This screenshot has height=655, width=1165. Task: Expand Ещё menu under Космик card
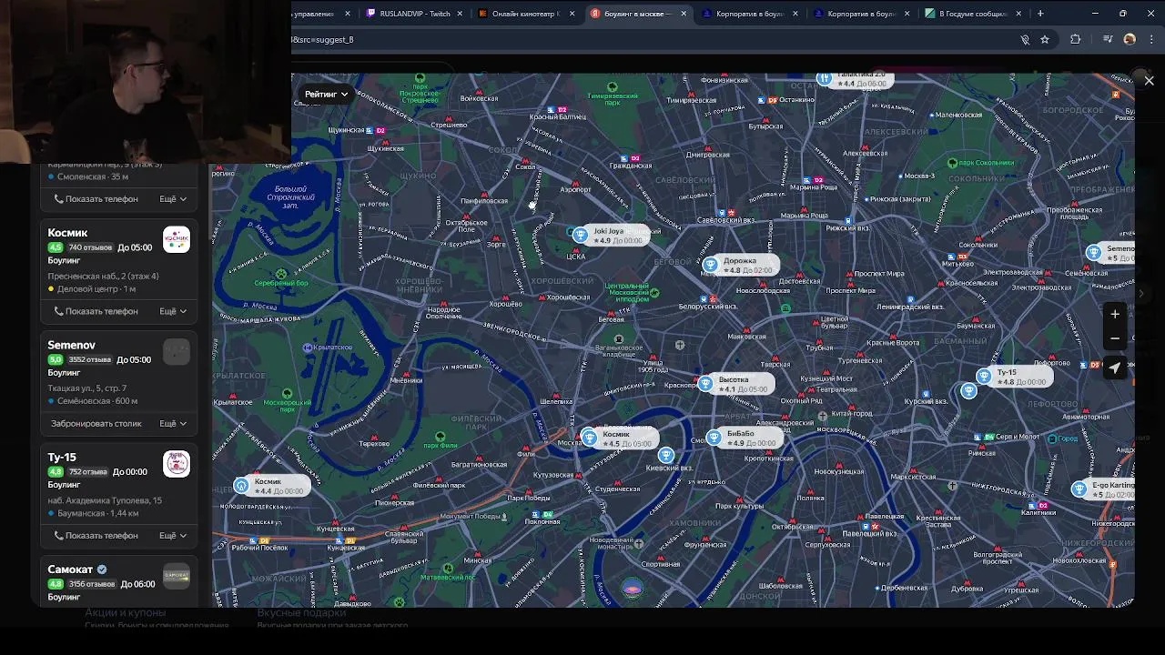pyautogui.click(x=173, y=311)
